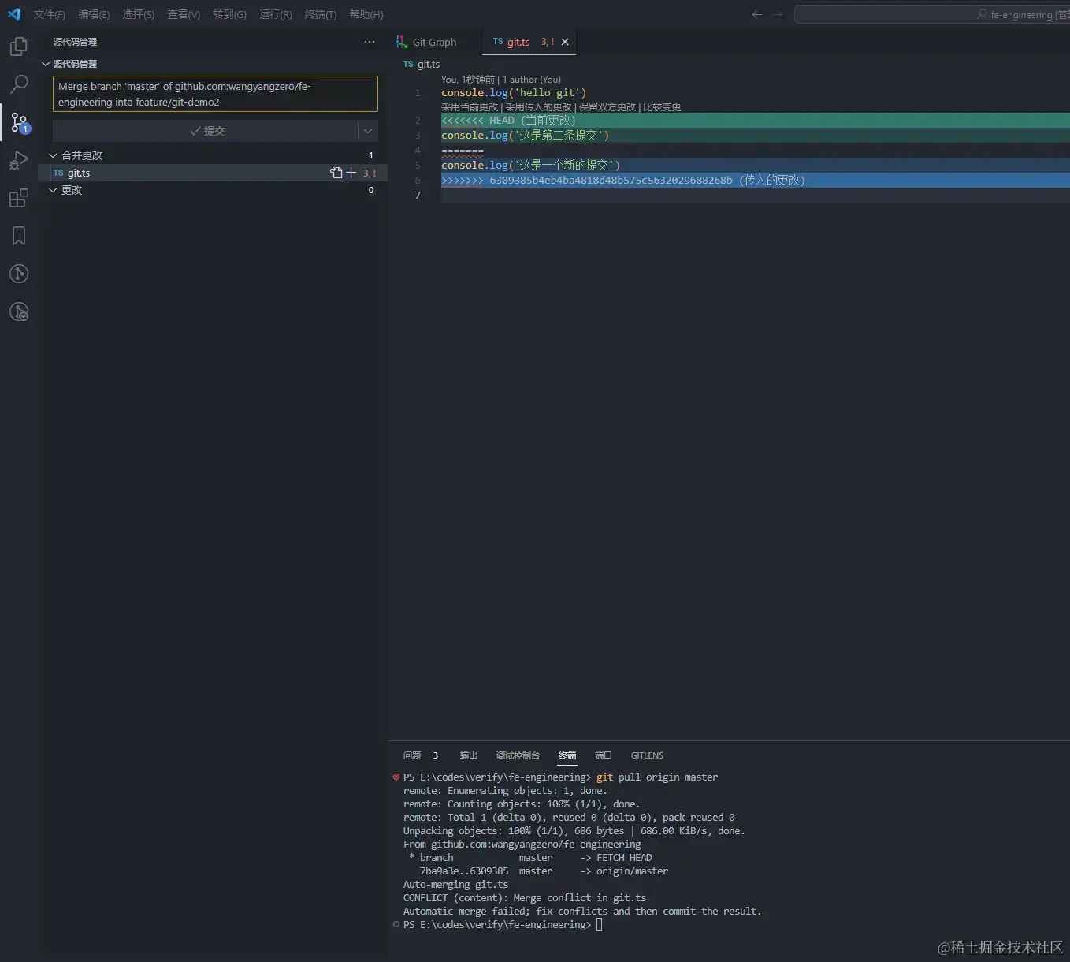The height and width of the screenshot is (962, 1070).
Task: Open the 编辑(E) menu
Action: coord(94,14)
